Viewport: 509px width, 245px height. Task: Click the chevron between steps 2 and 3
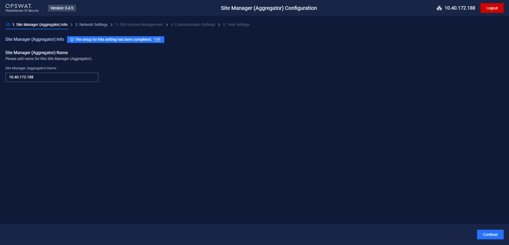(x=111, y=25)
